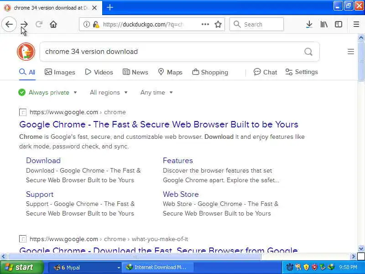Open the browser home page

click(x=53, y=24)
